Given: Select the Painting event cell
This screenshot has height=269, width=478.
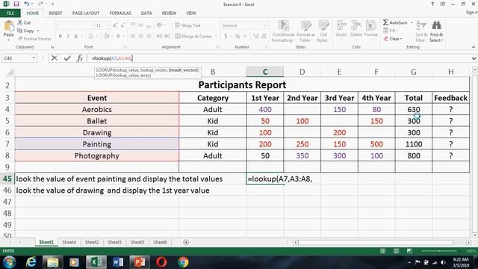Looking at the screenshot, I should point(97,144).
